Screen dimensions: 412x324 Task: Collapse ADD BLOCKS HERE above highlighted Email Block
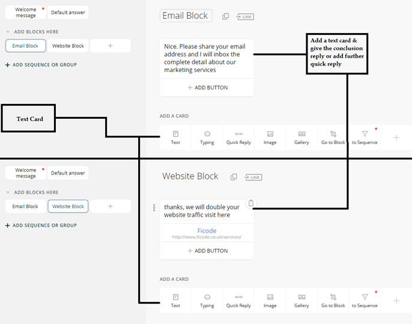pyautogui.click(x=8, y=32)
